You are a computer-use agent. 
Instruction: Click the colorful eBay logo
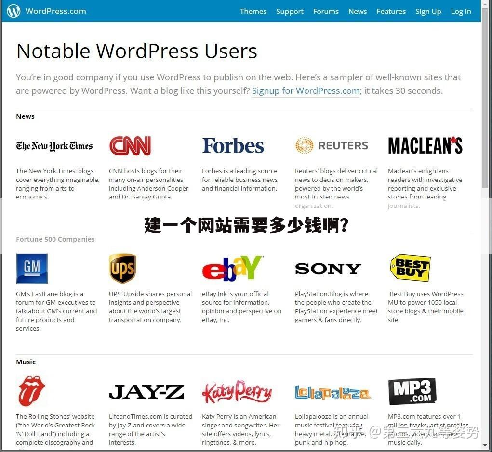(233, 268)
